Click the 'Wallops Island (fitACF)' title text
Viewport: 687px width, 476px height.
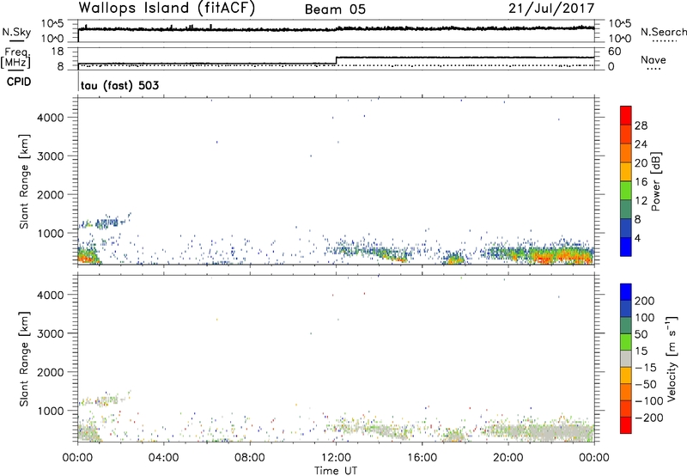(167, 9)
